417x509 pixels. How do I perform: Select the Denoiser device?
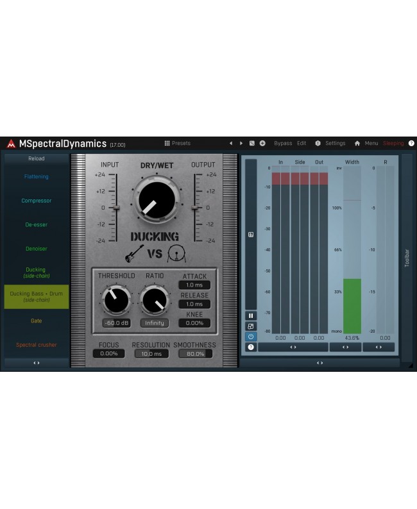click(37, 249)
